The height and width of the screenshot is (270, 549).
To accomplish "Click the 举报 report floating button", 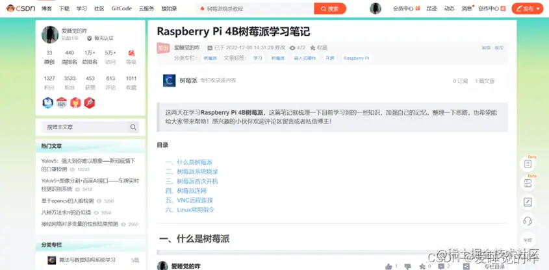I will pos(528,240).
